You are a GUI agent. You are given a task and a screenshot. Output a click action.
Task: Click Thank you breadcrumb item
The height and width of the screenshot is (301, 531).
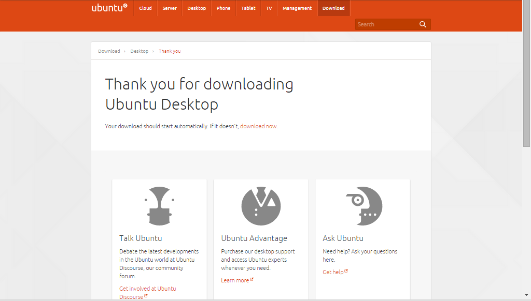pyautogui.click(x=170, y=51)
